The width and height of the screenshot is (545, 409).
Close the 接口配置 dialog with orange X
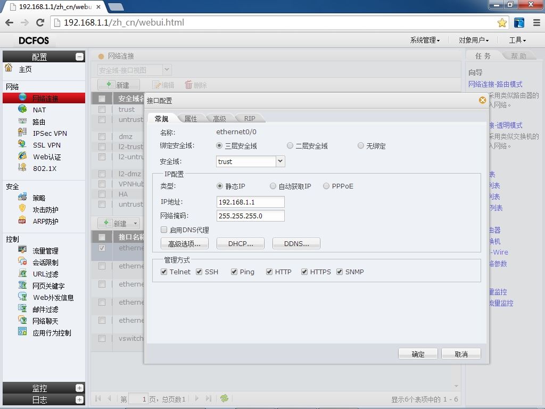[x=482, y=100]
